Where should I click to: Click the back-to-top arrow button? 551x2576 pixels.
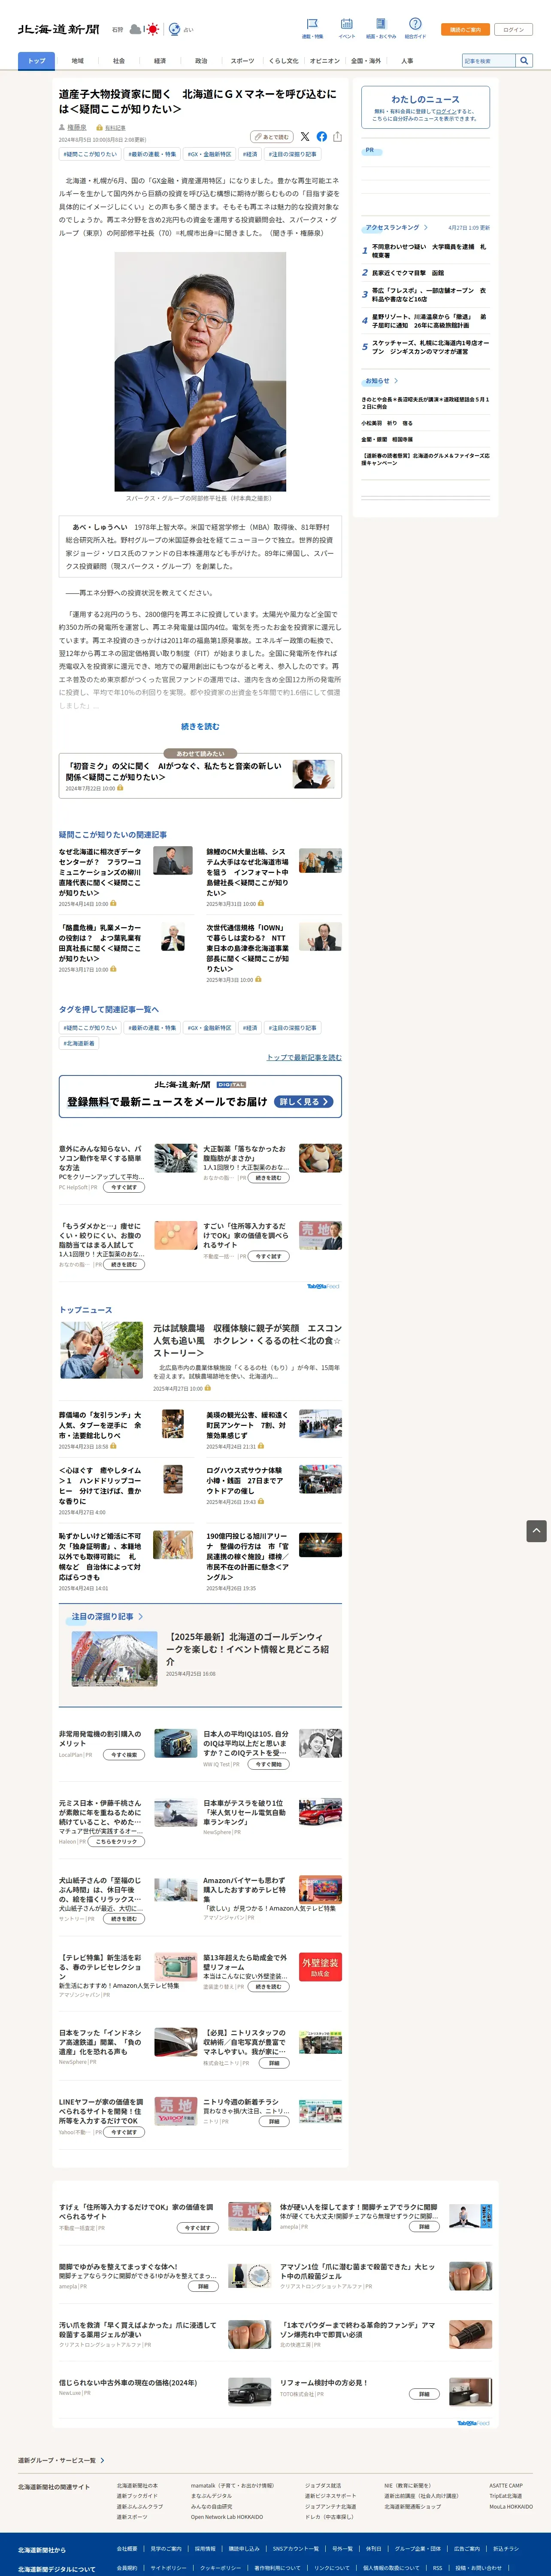click(x=536, y=1531)
